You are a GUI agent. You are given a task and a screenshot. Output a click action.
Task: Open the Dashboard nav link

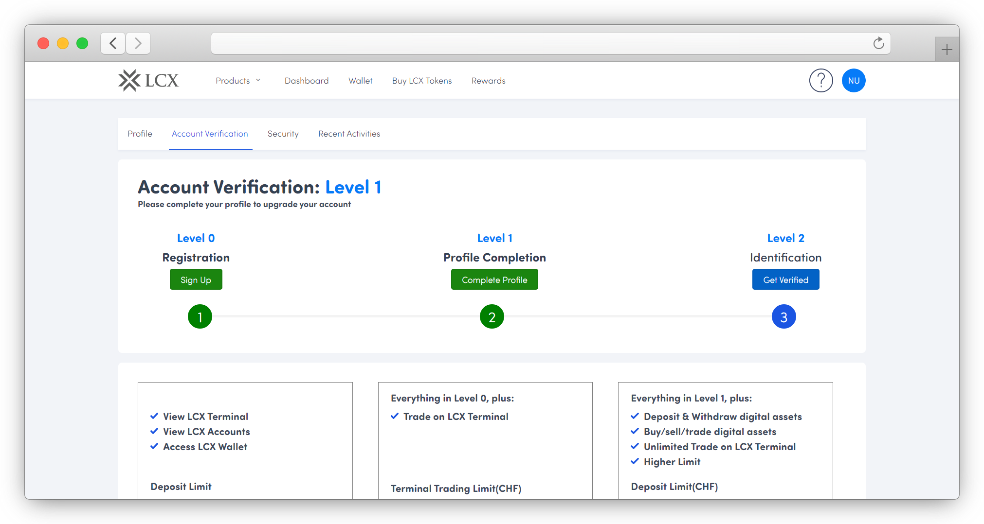[x=307, y=81]
